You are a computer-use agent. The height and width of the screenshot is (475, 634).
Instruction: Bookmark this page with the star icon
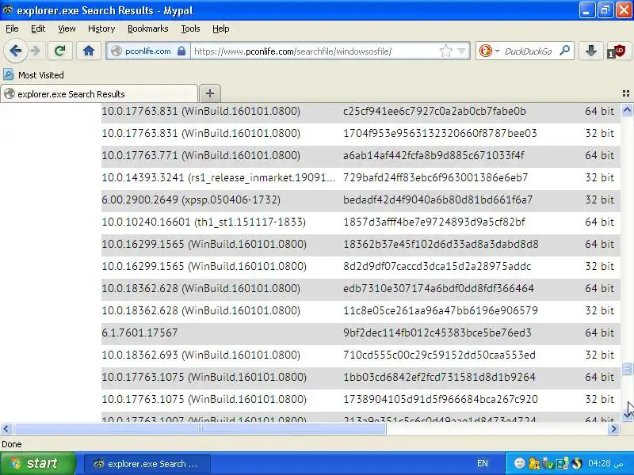(x=445, y=51)
